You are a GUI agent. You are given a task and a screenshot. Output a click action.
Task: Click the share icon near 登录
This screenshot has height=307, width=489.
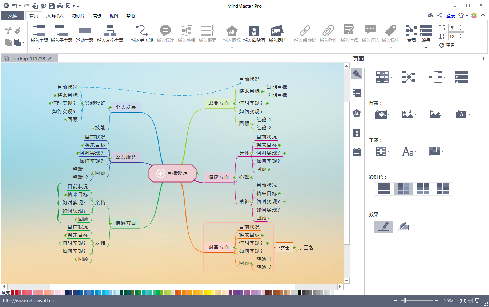click(x=440, y=16)
